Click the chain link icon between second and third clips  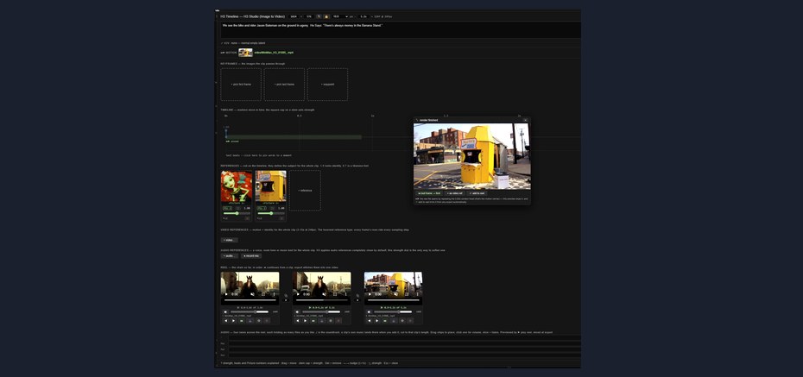[357, 295]
